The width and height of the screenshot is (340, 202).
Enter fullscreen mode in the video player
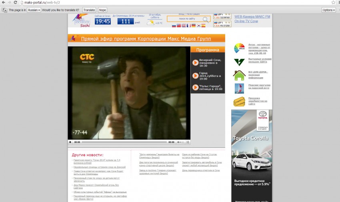pos(188,142)
